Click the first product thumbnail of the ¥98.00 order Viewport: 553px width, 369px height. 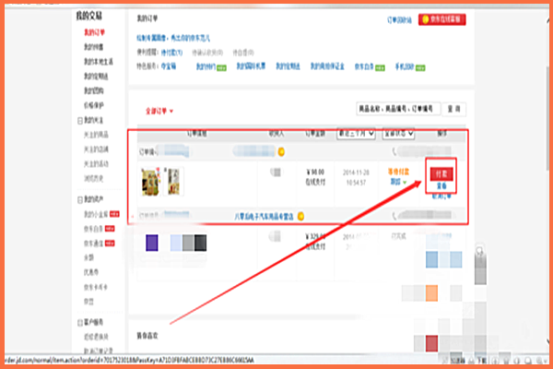[151, 182]
